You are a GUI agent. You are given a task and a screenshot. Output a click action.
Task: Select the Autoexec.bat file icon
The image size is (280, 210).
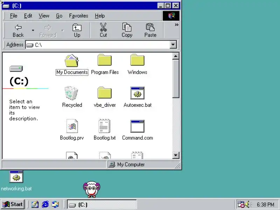click(x=137, y=93)
